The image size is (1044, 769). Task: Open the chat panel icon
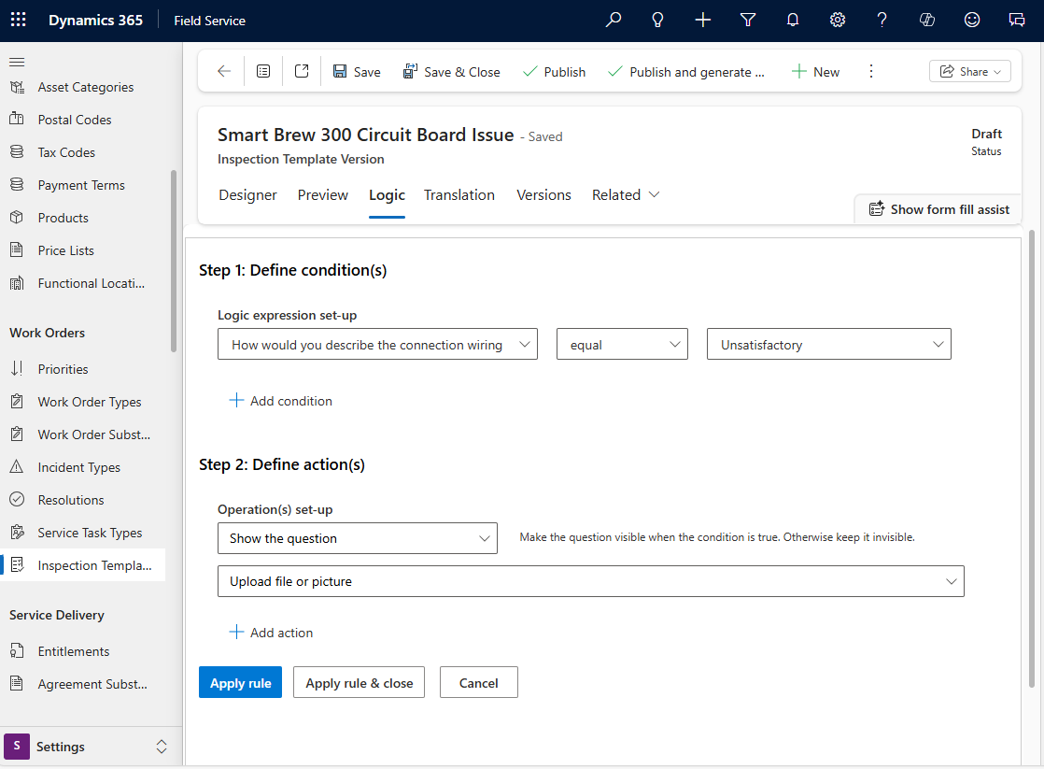pyautogui.click(x=1017, y=20)
